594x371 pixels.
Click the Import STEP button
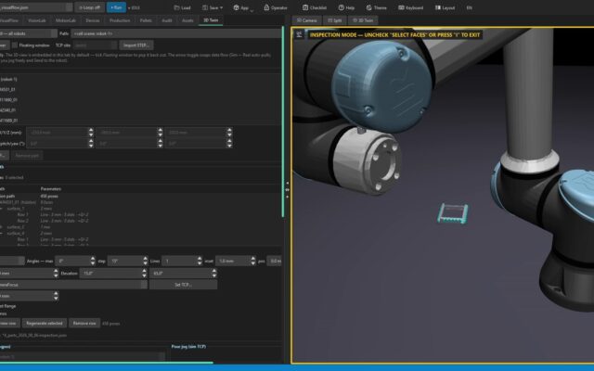pyautogui.click(x=136, y=45)
